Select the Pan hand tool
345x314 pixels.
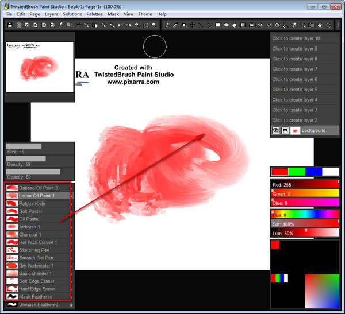320,25
